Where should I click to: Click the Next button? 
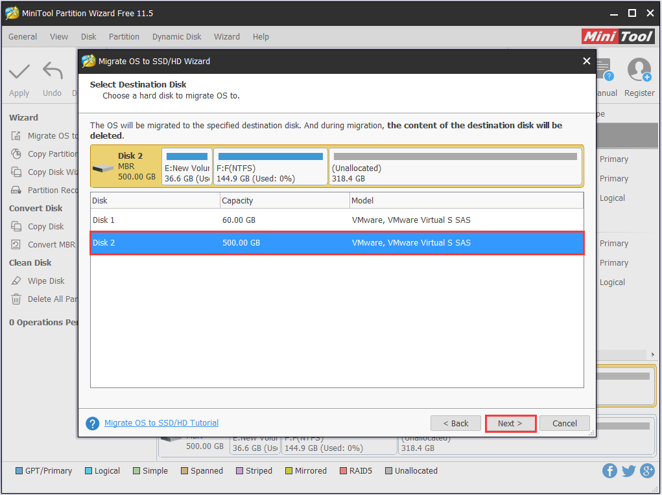tap(510, 423)
